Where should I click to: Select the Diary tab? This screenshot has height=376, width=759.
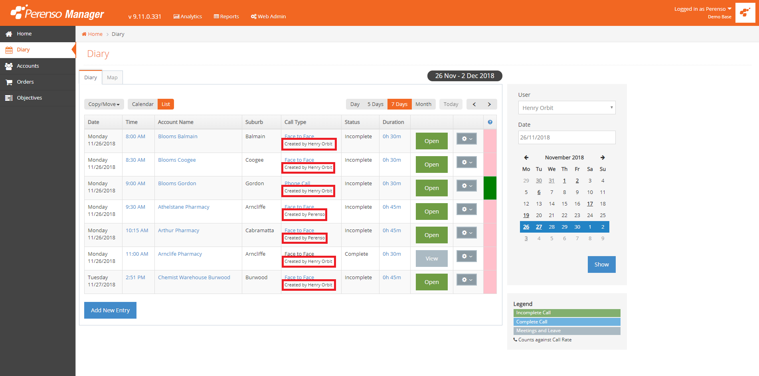click(91, 78)
